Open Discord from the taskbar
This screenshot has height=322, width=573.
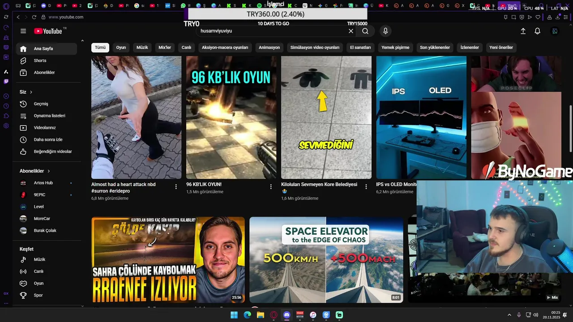286,315
